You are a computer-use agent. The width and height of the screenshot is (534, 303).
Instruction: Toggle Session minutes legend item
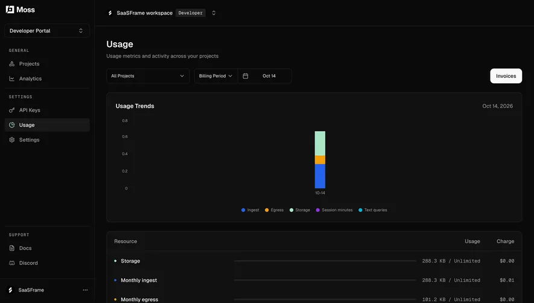pos(334,210)
